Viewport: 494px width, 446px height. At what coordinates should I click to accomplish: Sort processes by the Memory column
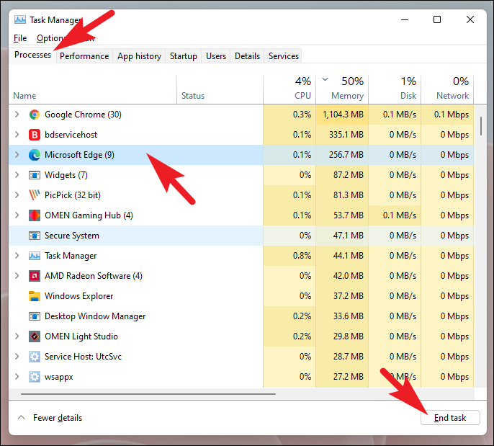pyautogui.click(x=342, y=89)
